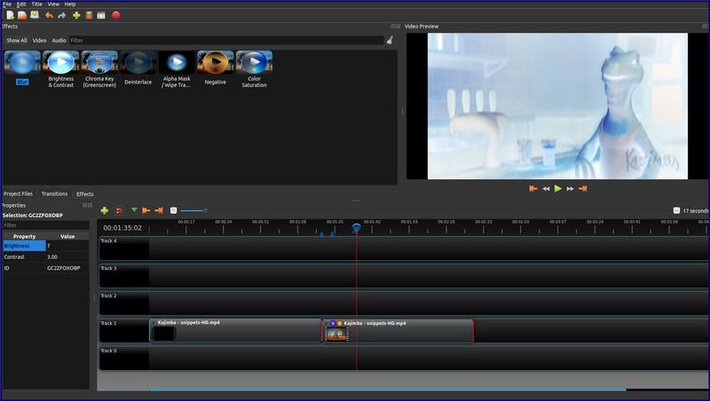
Task: Click the Track 0 label
Action: point(108,350)
